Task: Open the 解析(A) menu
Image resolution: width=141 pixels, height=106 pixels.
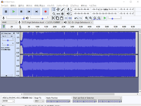Action: point(84,6)
